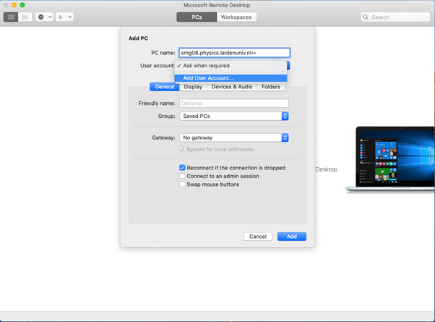The width and height of the screenshot is (435, 322).
Task: Select Ask when required option
Action: (x=206, y=66)
